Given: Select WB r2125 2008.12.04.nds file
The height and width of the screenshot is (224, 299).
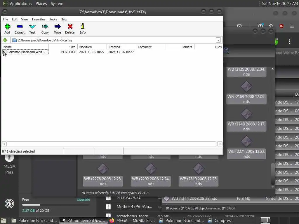Looking at the screenshot, I should (x=246, y=72).
